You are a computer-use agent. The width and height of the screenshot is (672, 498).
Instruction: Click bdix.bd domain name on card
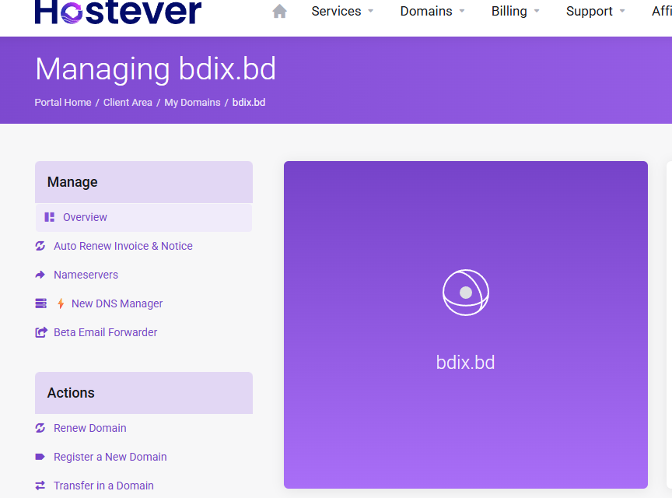pyautogui.click(x=465, y=363)
